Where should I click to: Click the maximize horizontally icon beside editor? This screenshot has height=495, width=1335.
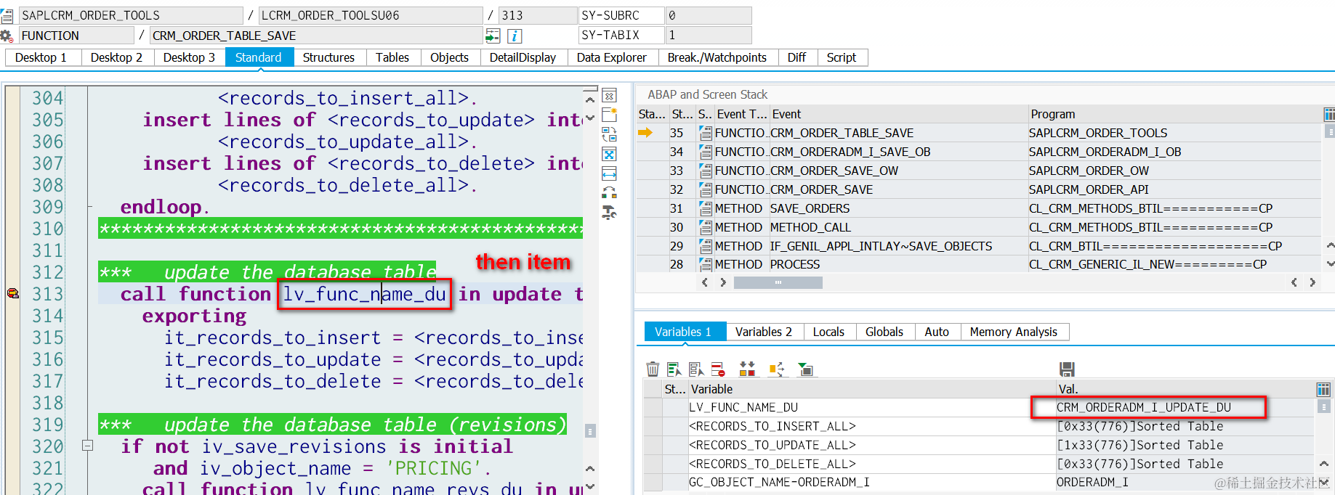tap(610, 173)
